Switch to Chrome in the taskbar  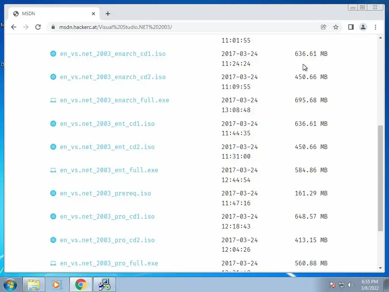click(81, 284)
